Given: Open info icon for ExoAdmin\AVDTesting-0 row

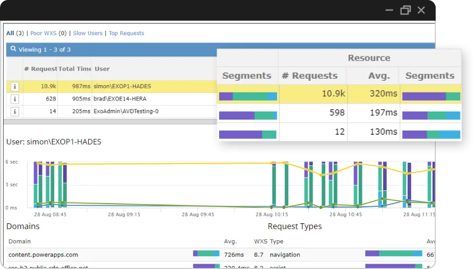Looking at the screenshot, I should (x=14, y=112).
